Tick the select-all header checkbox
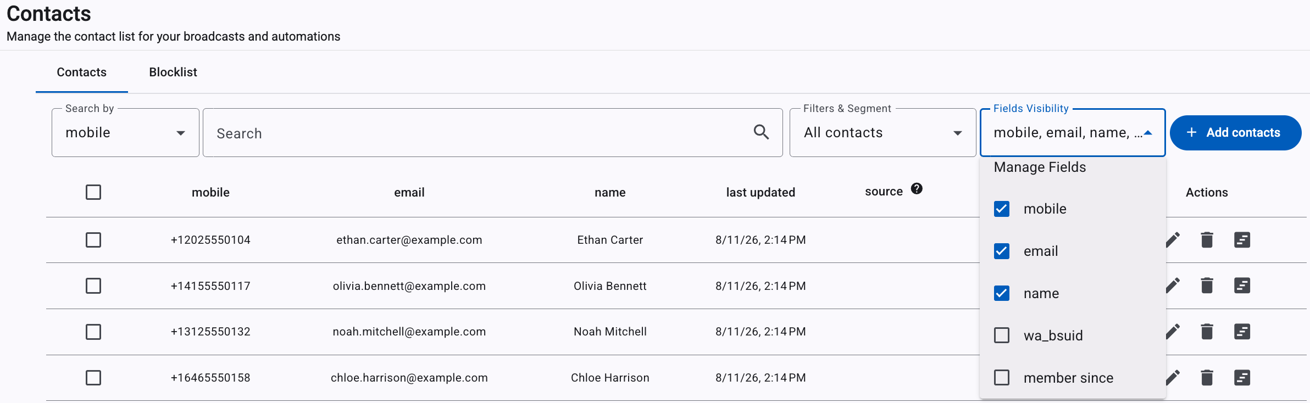The height and width of the screenshot is (403, 1310). (x=93, y=192)
